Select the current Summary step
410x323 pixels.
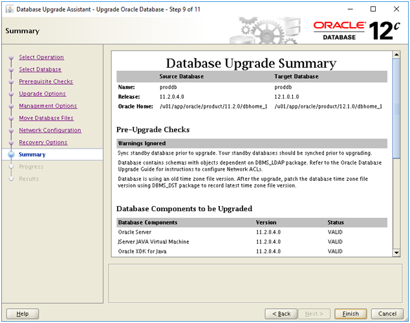(32, 154)
